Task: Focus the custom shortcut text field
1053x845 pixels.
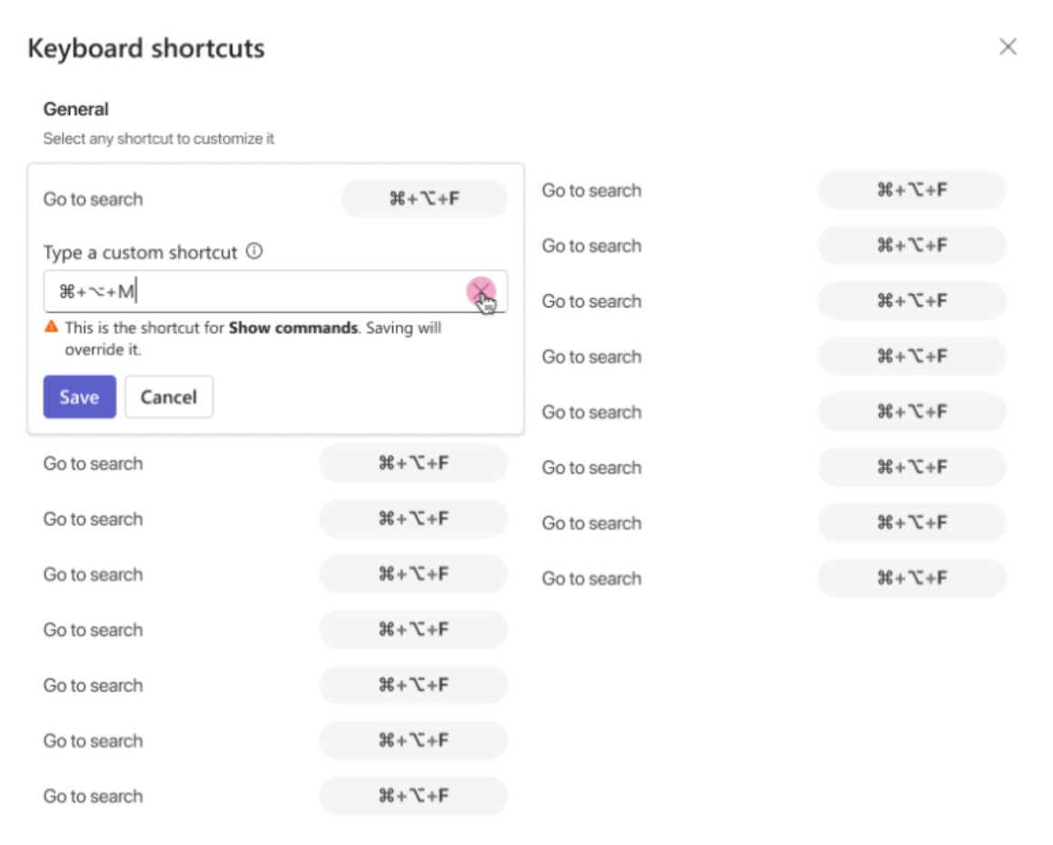Action: 275,292
